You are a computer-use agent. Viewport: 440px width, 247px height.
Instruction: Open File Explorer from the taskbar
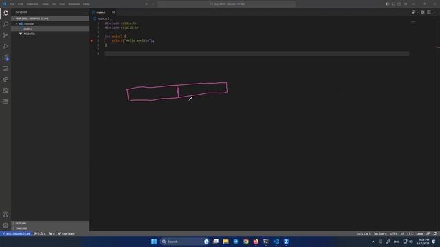click(225, 242)
